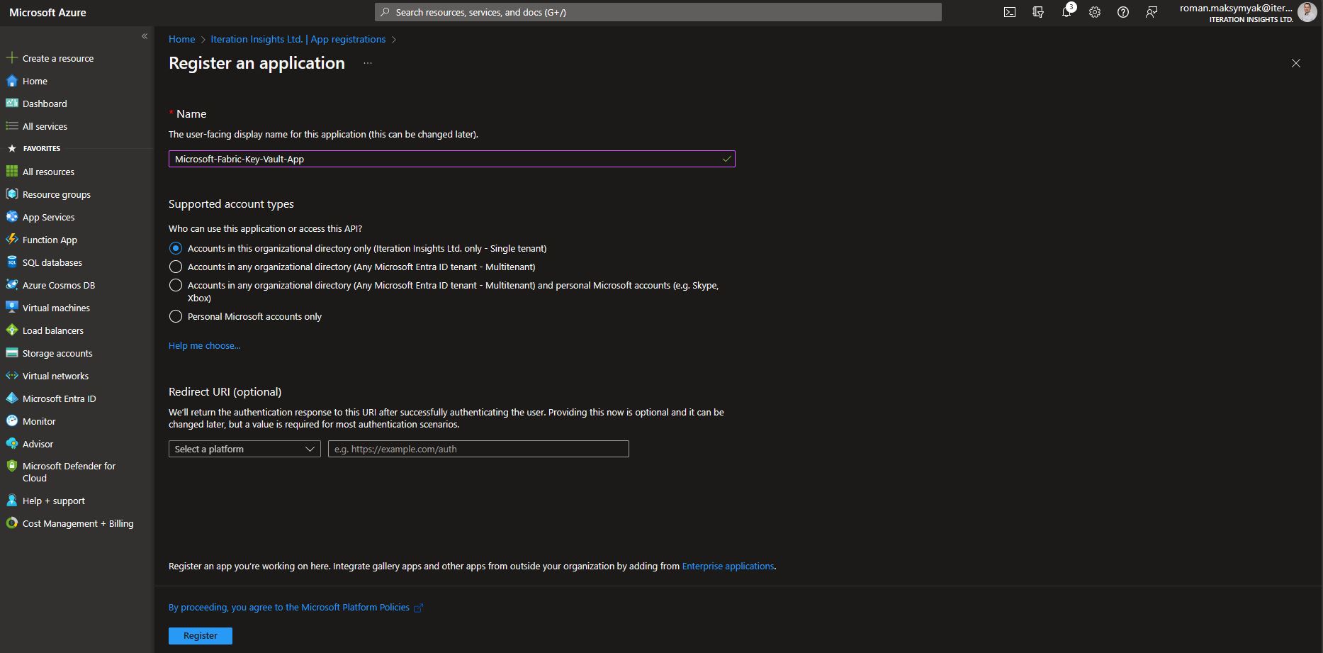Open Microsoft Entra ID from the sidebar

[59, 398]
